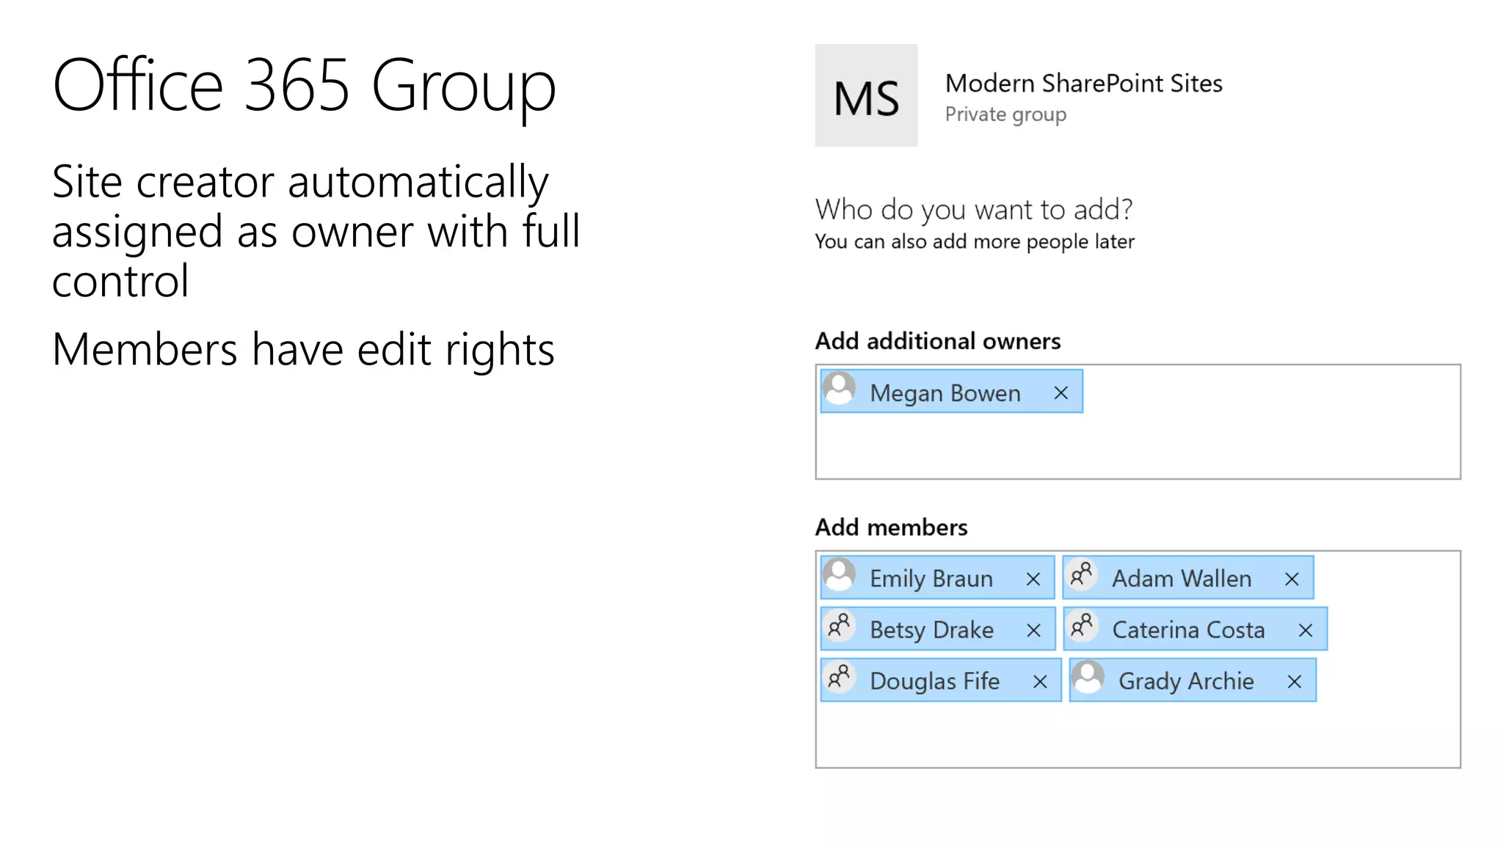The height and width of the screenshot is (845, 1503).
Task: Click empty area of members field
Action: pos(1138,734)
